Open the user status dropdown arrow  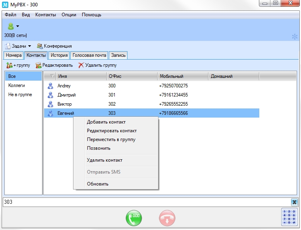[17, 27]
